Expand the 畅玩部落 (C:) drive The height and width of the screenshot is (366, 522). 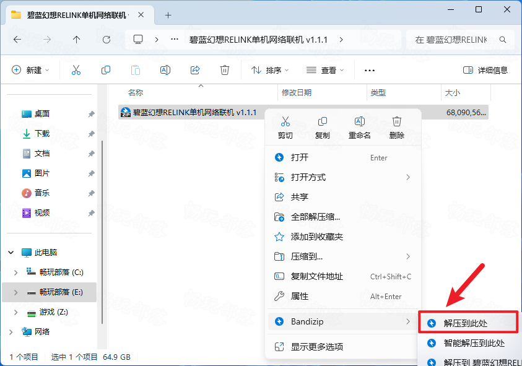pyautogui.click(x=15, y=272)
